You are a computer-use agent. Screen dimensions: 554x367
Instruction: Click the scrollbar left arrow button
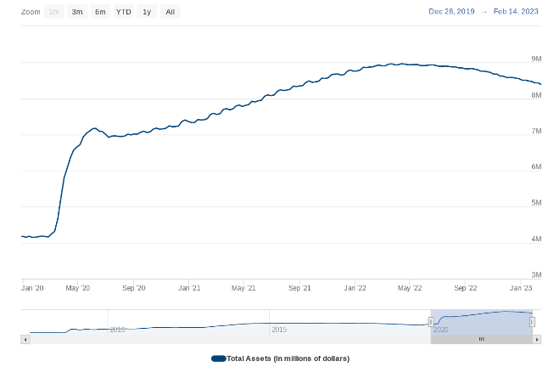coord(25,339)
